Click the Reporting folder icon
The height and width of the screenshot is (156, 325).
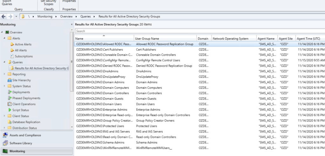10,74
